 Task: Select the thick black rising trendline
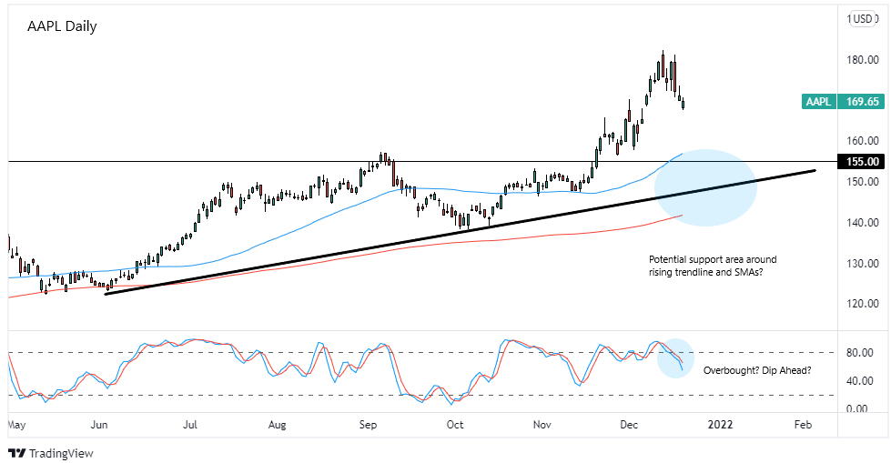click(461, 232)
